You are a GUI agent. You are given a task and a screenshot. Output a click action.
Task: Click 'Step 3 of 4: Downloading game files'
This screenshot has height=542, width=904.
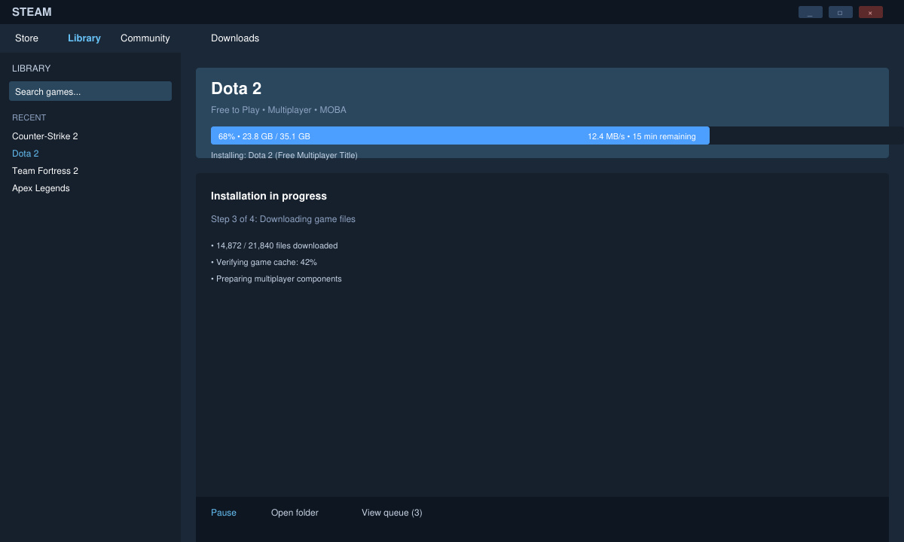[283, 219]
